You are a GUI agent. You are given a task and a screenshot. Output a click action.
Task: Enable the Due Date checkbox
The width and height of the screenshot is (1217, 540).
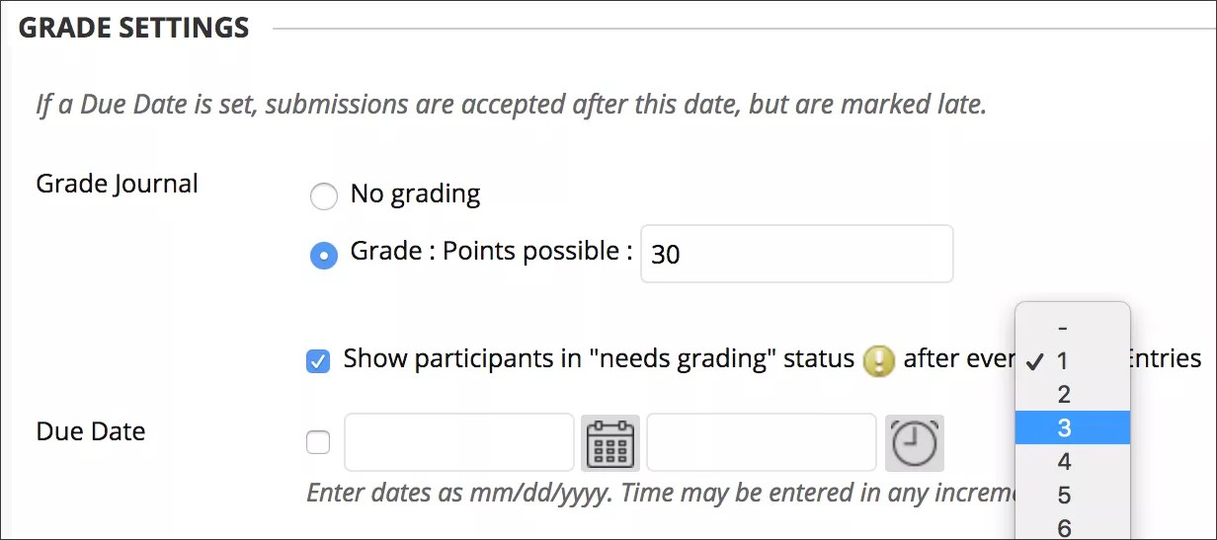point(318,443)
